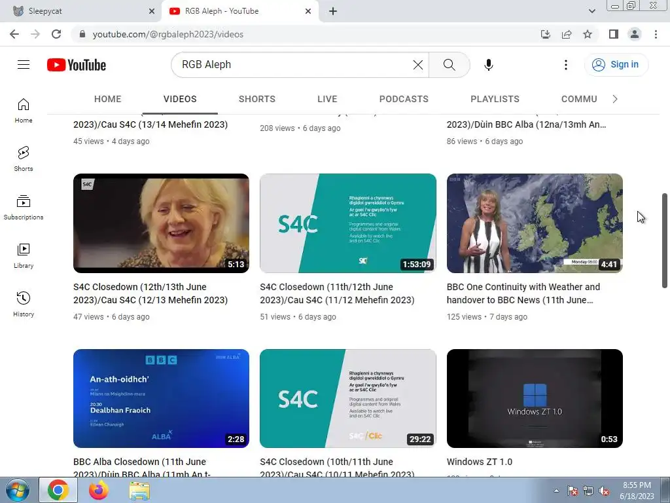
Task: Click the install app icon in address bar
Action: (x=546, y=34)
